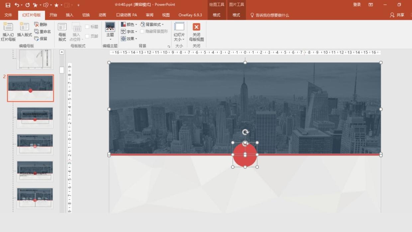412x232 pixels.
Task: Click the Preserve (保留) master icon
Action: click(x=41, y=39)
